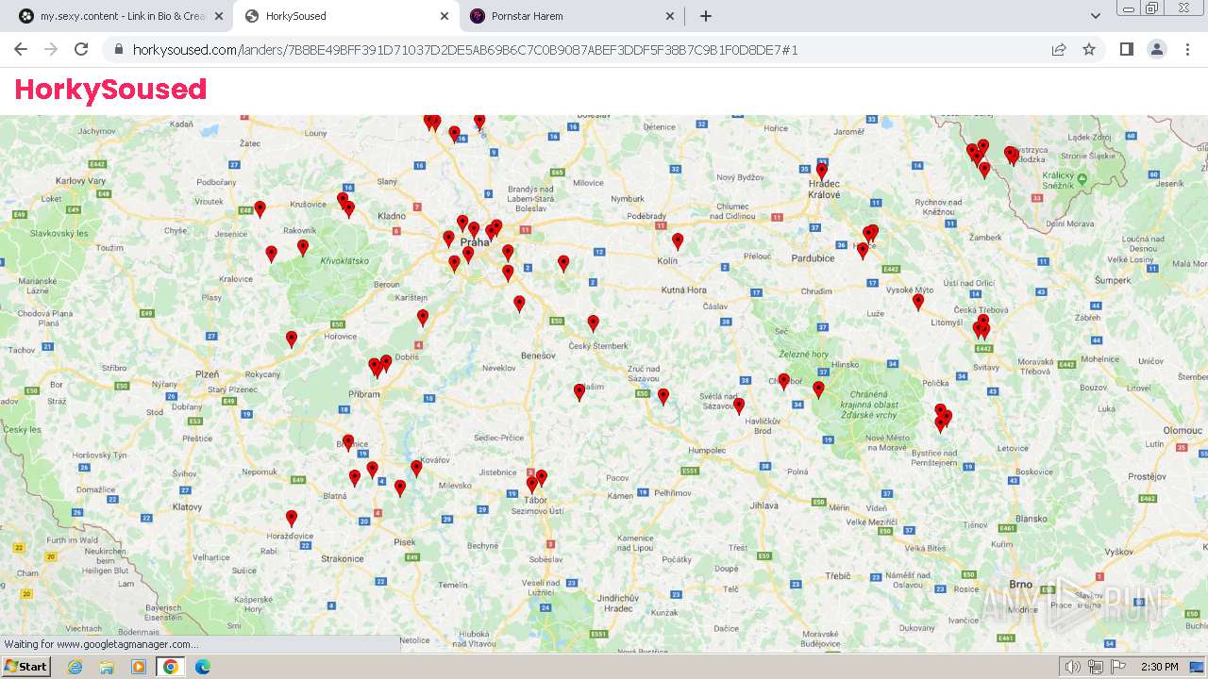Click the Plzeň city label on map
The image size is (1208, 679).
click(206, 374)
